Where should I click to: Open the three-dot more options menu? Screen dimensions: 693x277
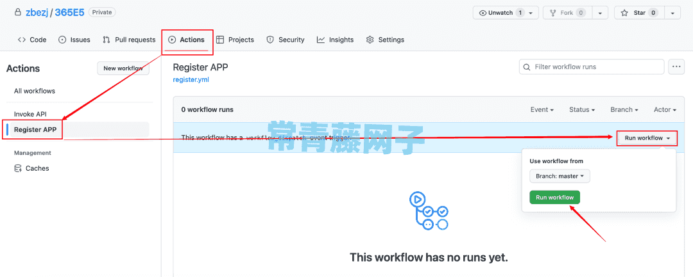coord(676,67)
